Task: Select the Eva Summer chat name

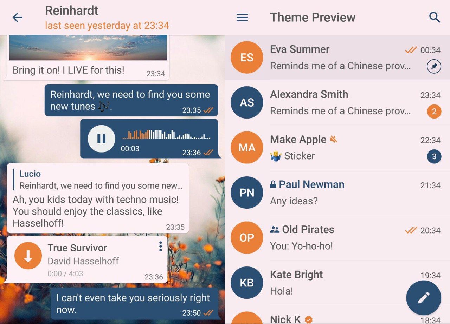Action: click(x=300, y=49)
